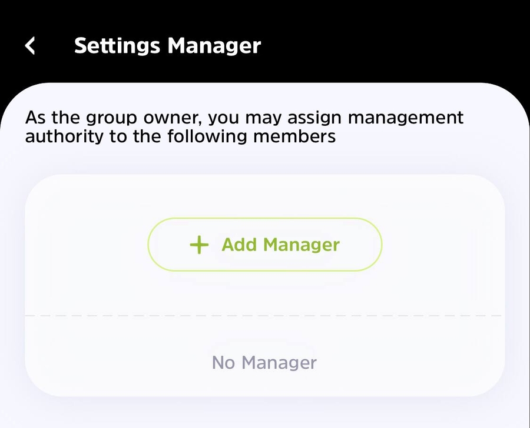Click the green plus icon
This screenshot has width=530, height=428.
click(x=200, y=245)
